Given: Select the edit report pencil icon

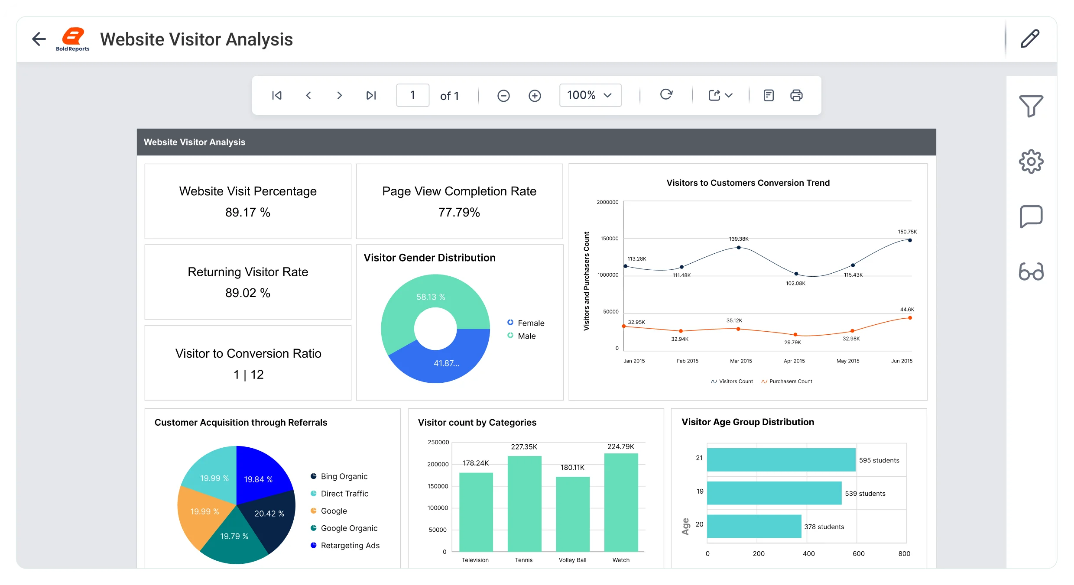Looking at the screenshot, I should (1031, 39).
